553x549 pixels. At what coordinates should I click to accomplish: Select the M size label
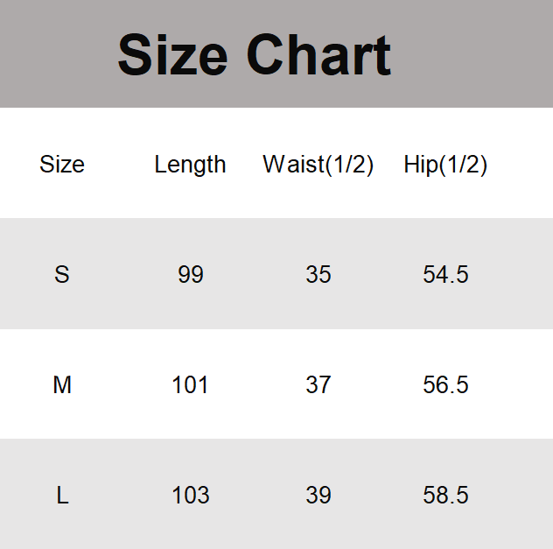(x=62, y=385)
